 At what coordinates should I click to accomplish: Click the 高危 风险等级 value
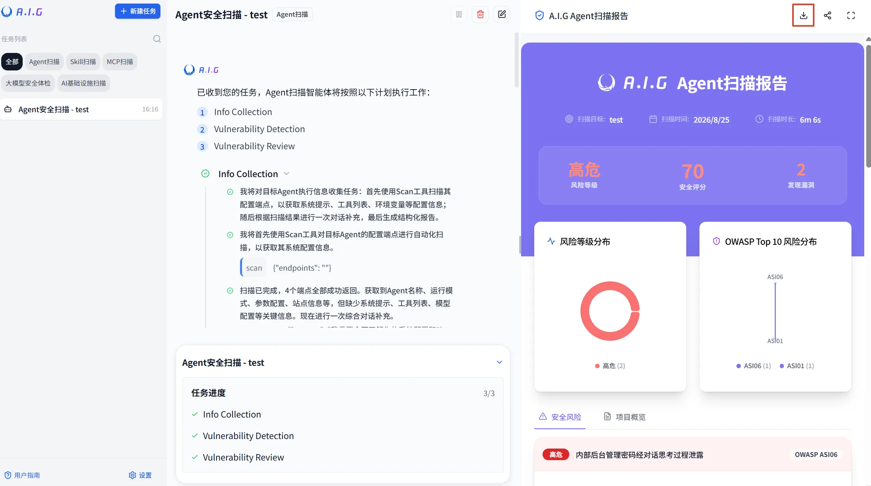[584, 170]
